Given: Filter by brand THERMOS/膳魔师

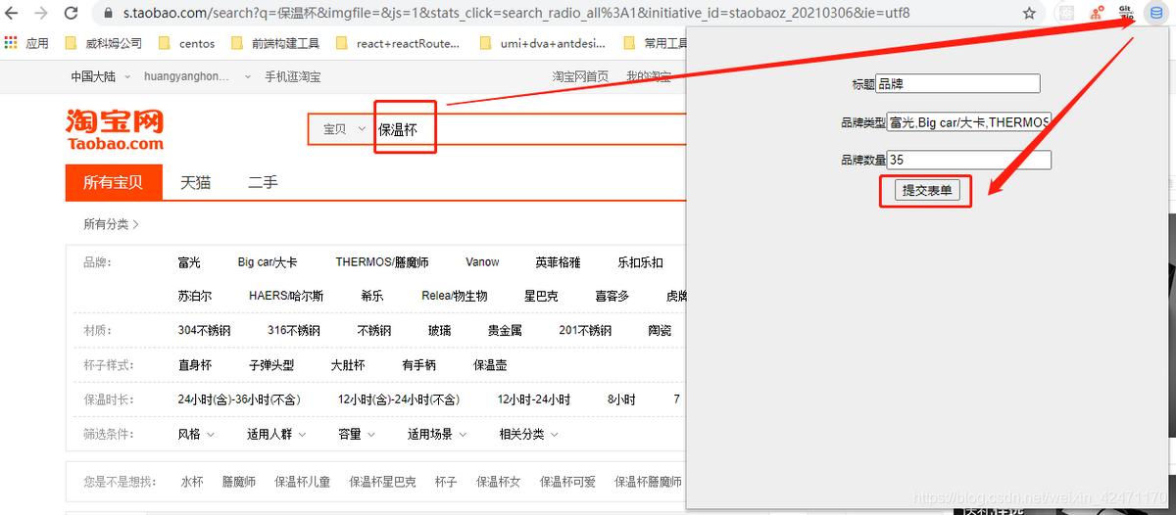Looking at the screenshot, I should [x=382, y=262].
